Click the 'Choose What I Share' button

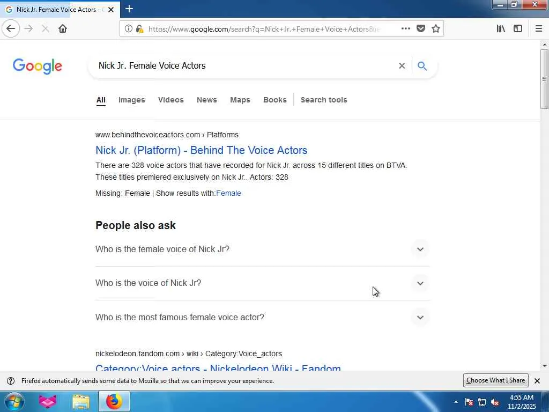click(x=495, y=380)
